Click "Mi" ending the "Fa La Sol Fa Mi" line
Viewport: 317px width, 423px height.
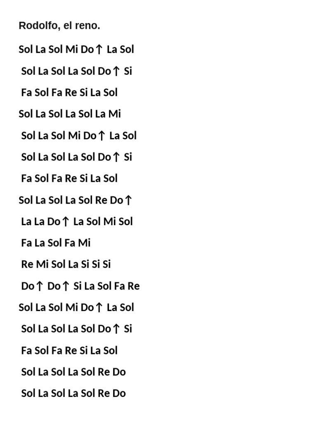[x=84, y=243]
